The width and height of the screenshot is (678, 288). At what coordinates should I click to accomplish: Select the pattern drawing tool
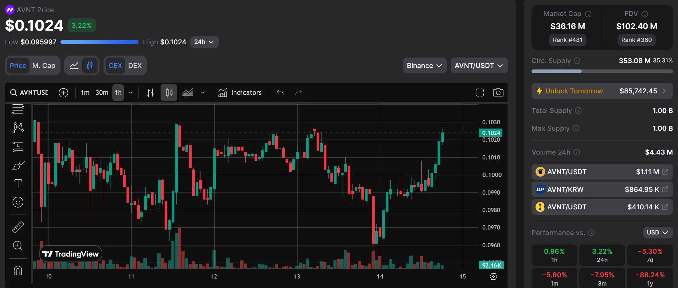[x=18, y=127]
